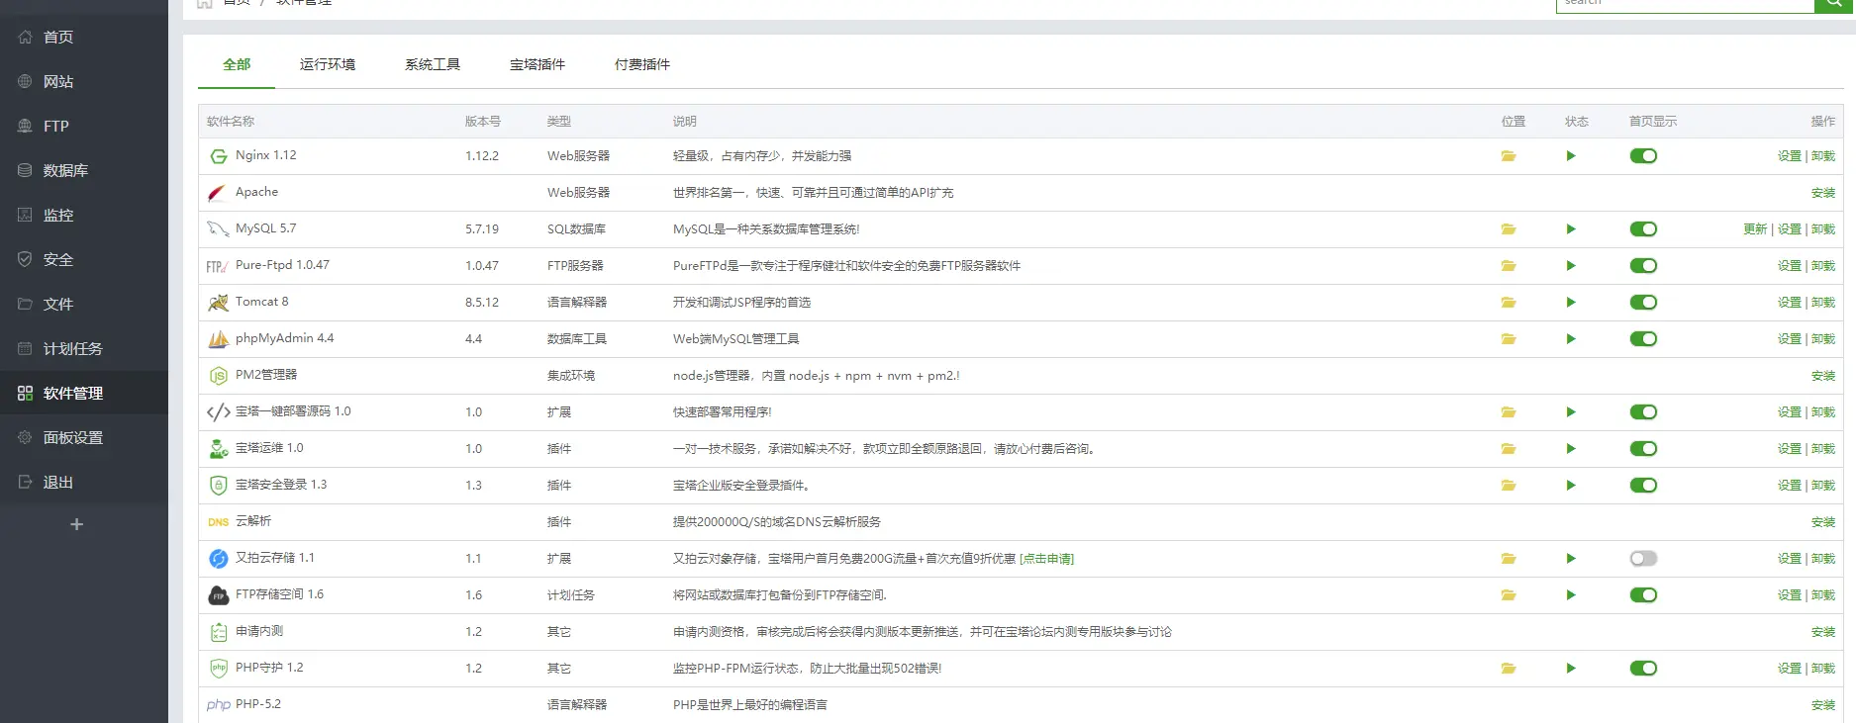Switch to the 运行环境 tab

[x=328, y=64]
